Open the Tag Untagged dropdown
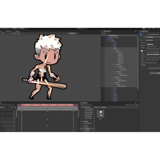 click(x=153, y=37)
